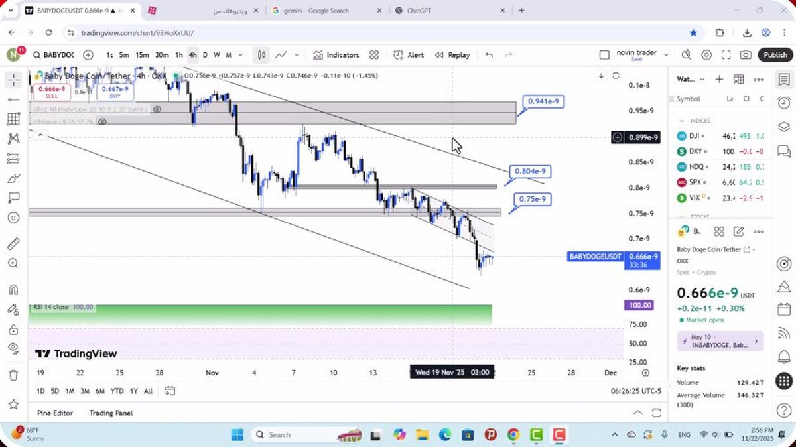Select the DJI row in watchlist
Image resolution: width=796 pixels, height=447 pixels.
[720, 135]
